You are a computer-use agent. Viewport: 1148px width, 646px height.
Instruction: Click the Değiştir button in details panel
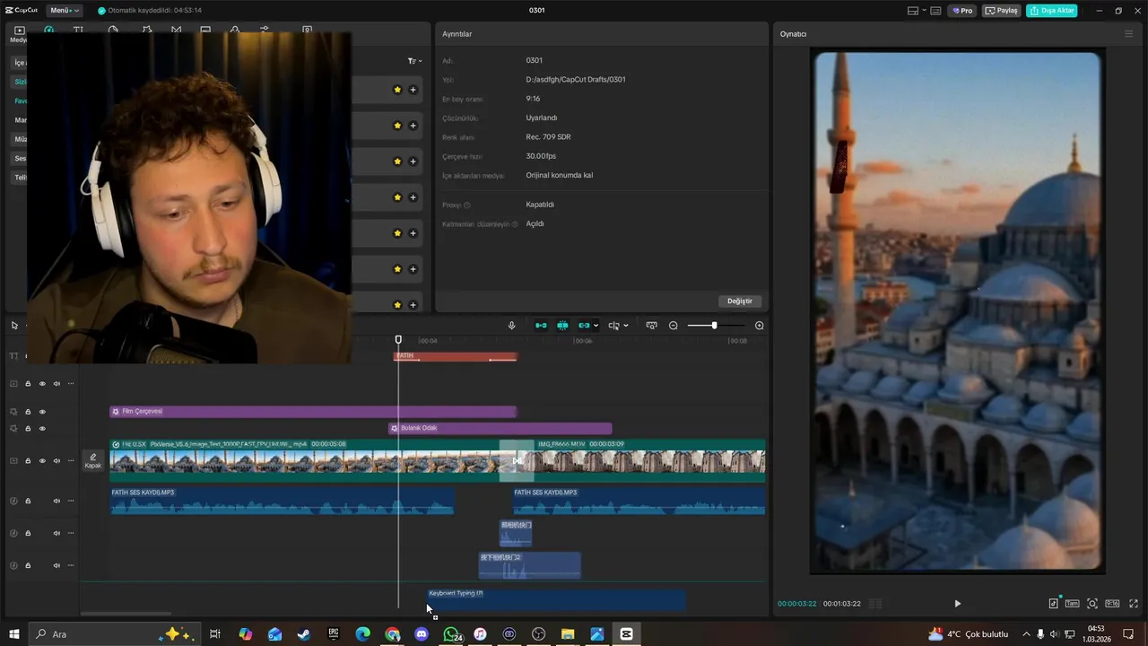[740, 301]
